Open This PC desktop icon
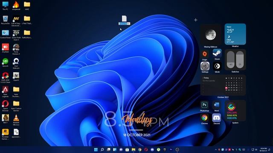Viewport: 273px width, 153px height. pyautogui.click(x=5, y=6)
